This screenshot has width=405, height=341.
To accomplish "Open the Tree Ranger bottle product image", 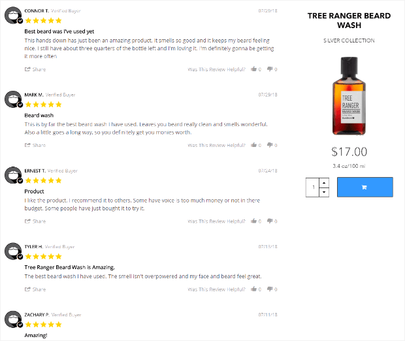I will pyautogui.click(x=349, y=96).
